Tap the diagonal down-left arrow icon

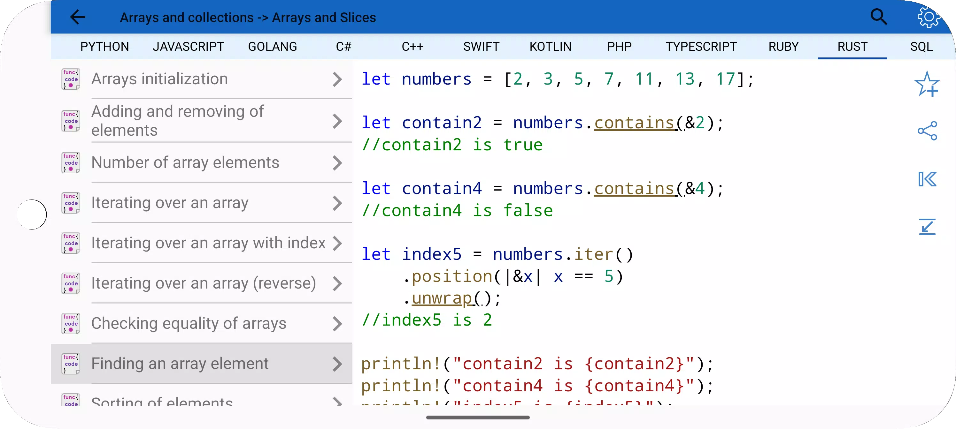tap(927, 227)
